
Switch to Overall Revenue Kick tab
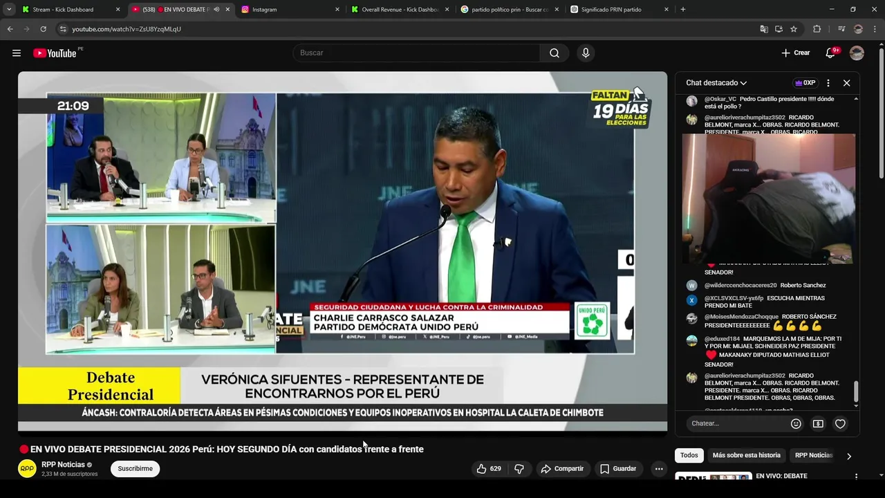click(x=400, y=10)
